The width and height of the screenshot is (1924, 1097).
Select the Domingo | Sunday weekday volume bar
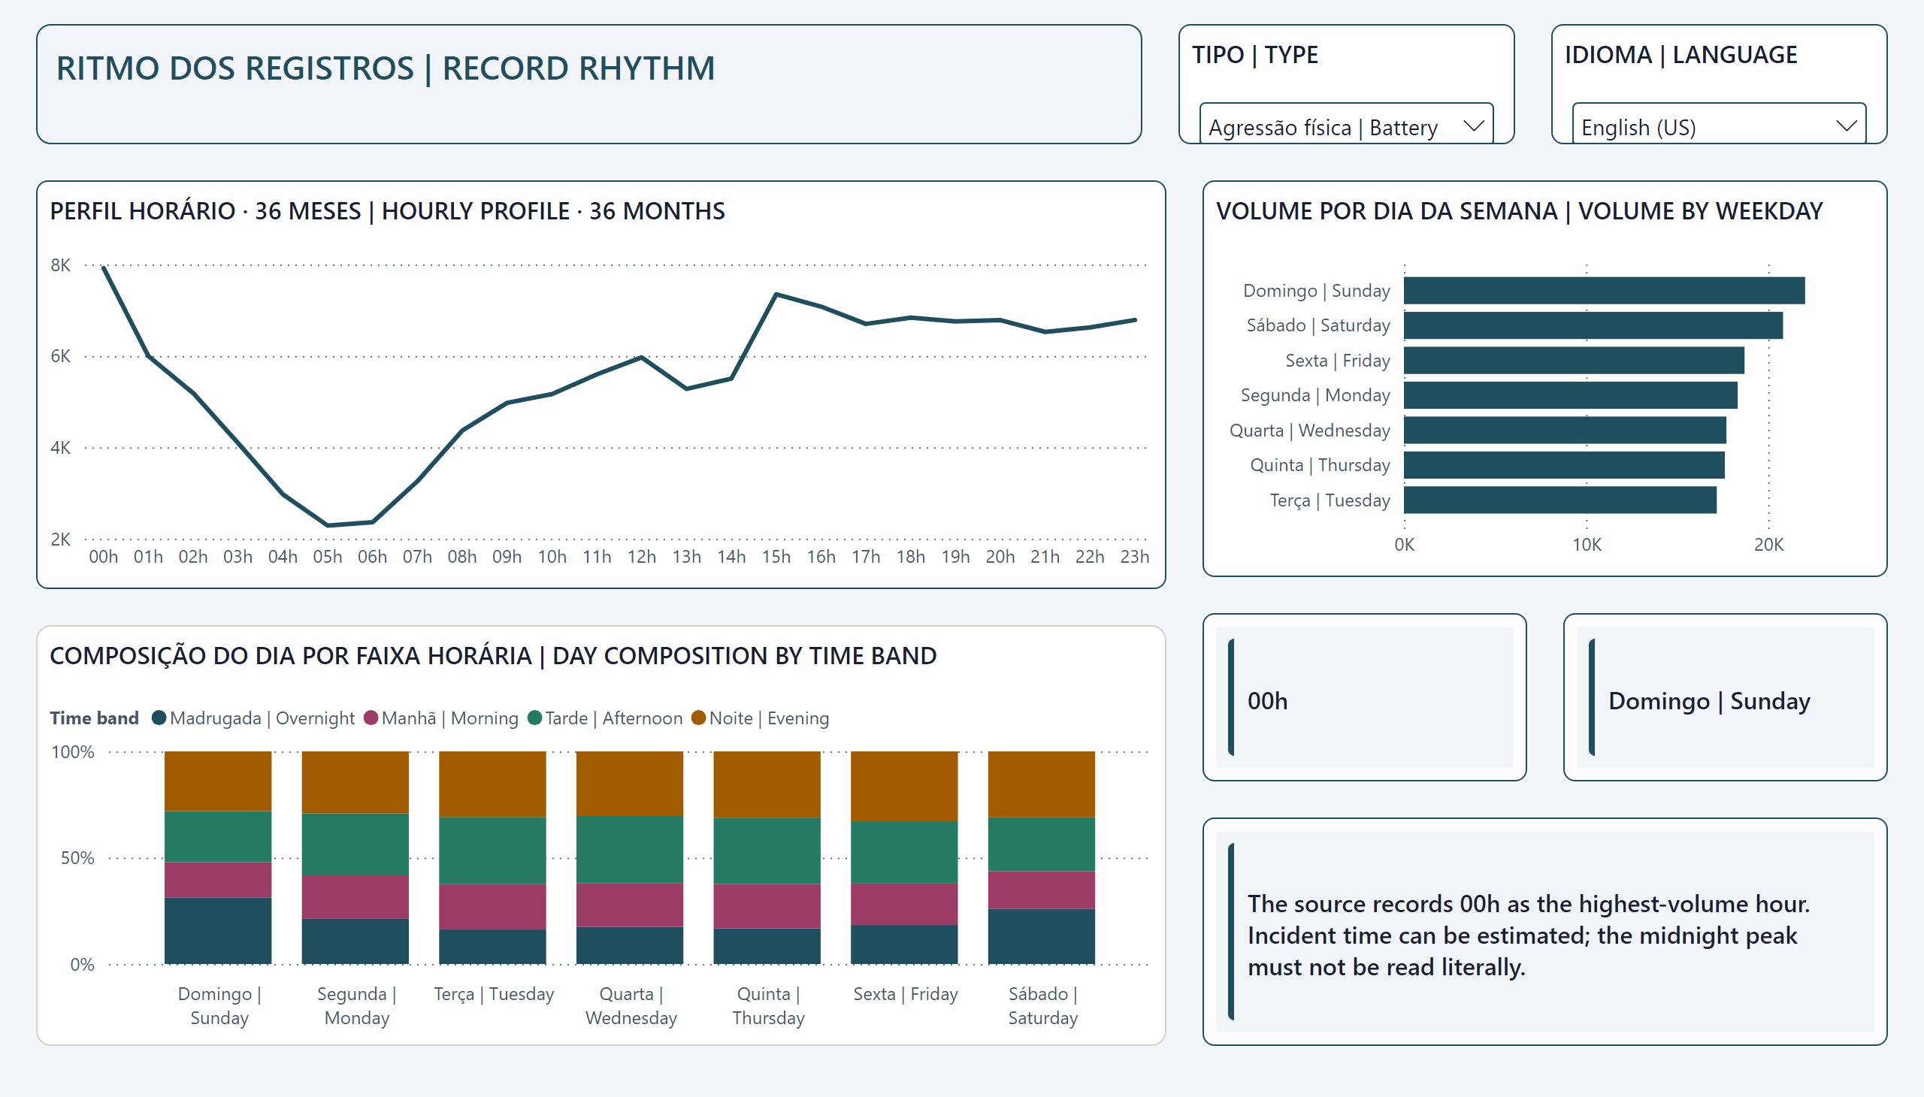click(1605, 291)
